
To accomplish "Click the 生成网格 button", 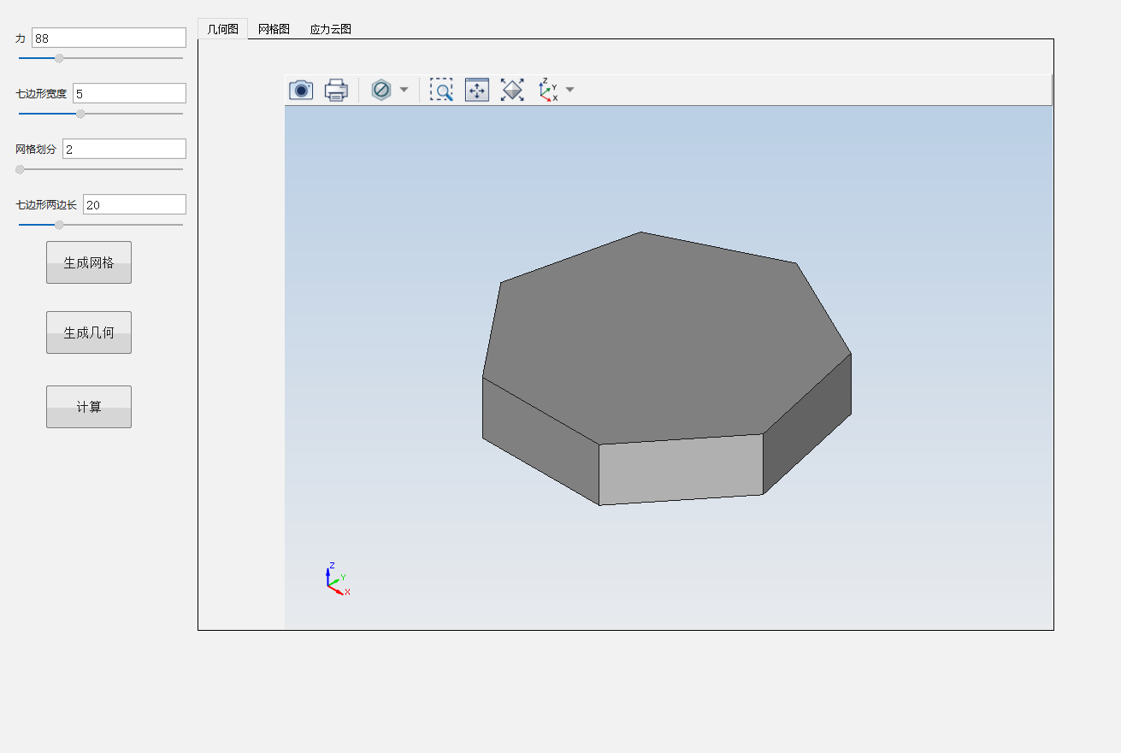I will click(89, 262).
